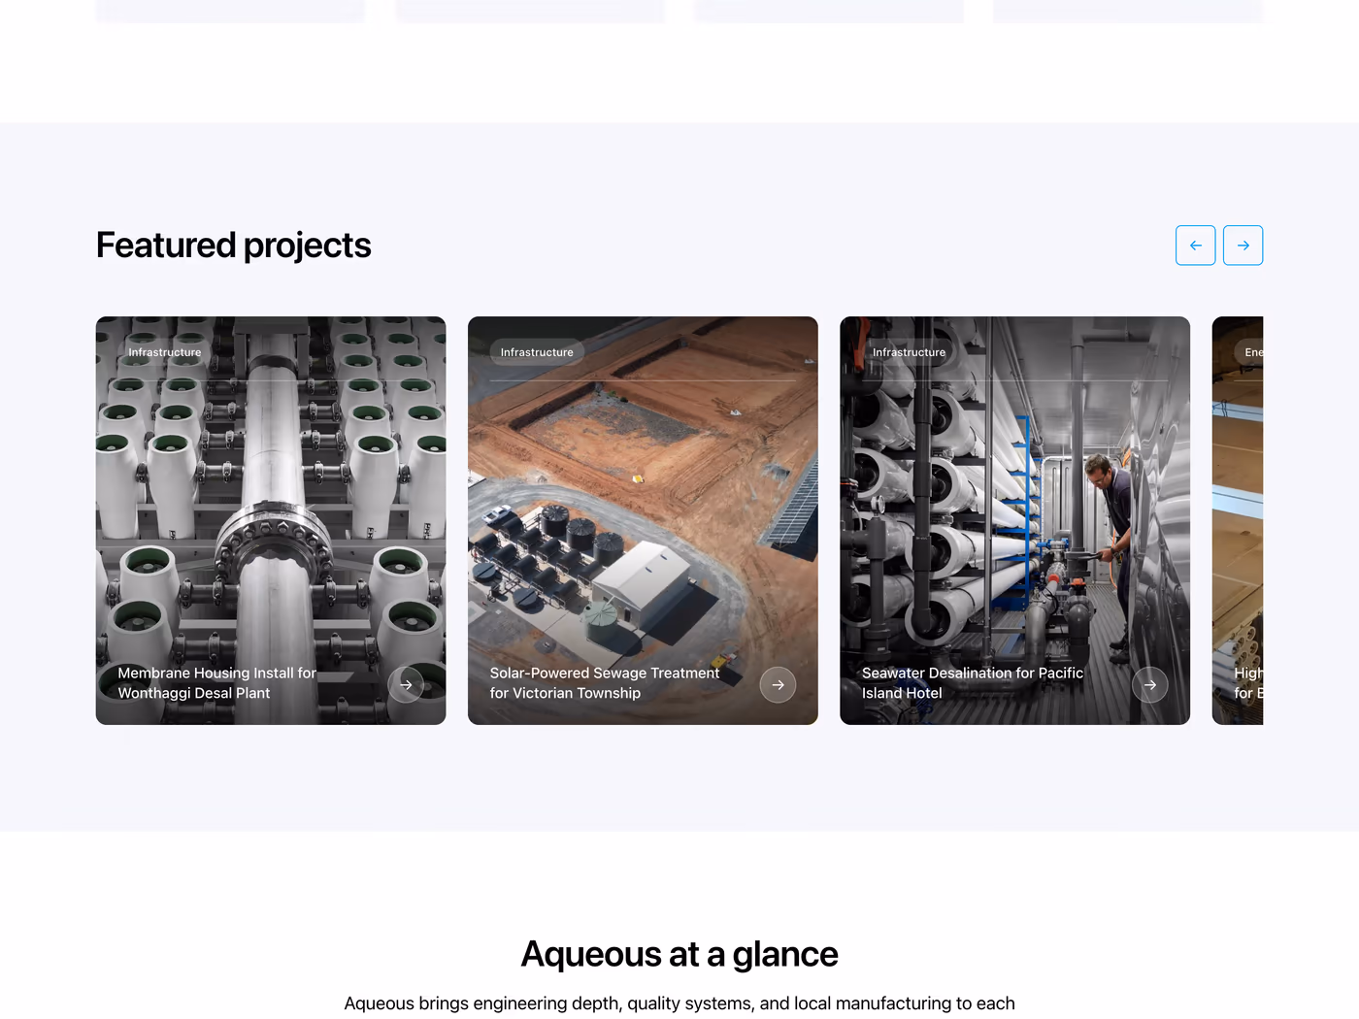The width and height of the screenshot is (1359, 1019).
Task: Click the previous projects arrow button
Action: point(1195,246)
